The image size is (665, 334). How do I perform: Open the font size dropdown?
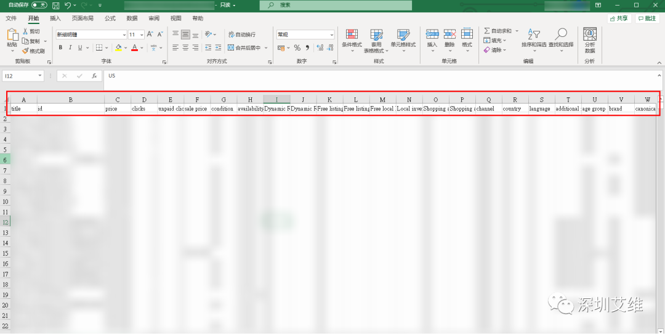pos(142,35)
